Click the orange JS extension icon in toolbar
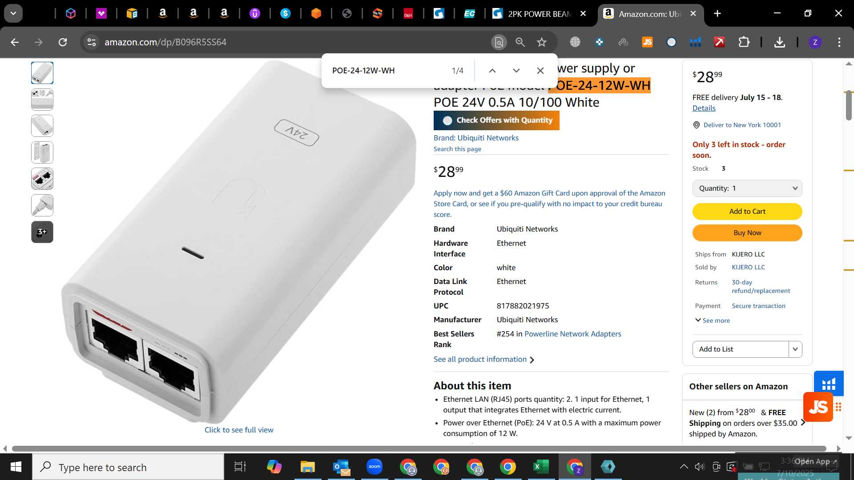The height and width of the screenshot is (480, 854). 647,42
